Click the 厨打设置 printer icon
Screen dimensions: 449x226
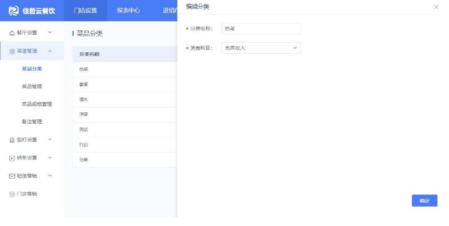tap(12, 140)
